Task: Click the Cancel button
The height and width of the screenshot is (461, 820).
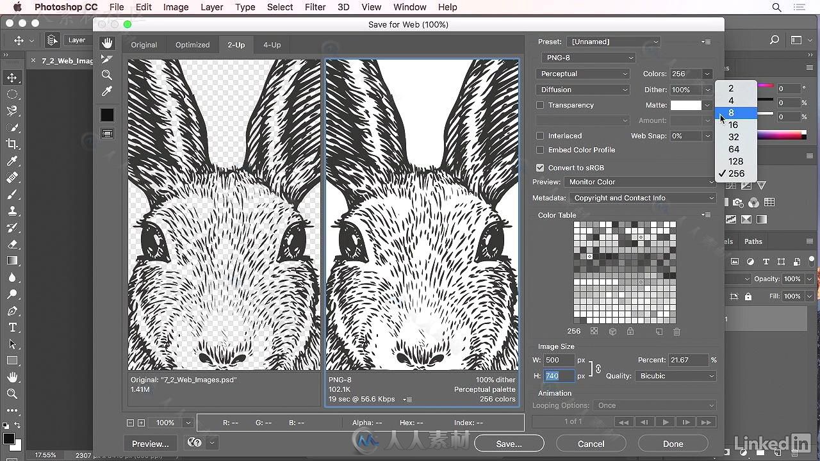Action: (591, 444)
